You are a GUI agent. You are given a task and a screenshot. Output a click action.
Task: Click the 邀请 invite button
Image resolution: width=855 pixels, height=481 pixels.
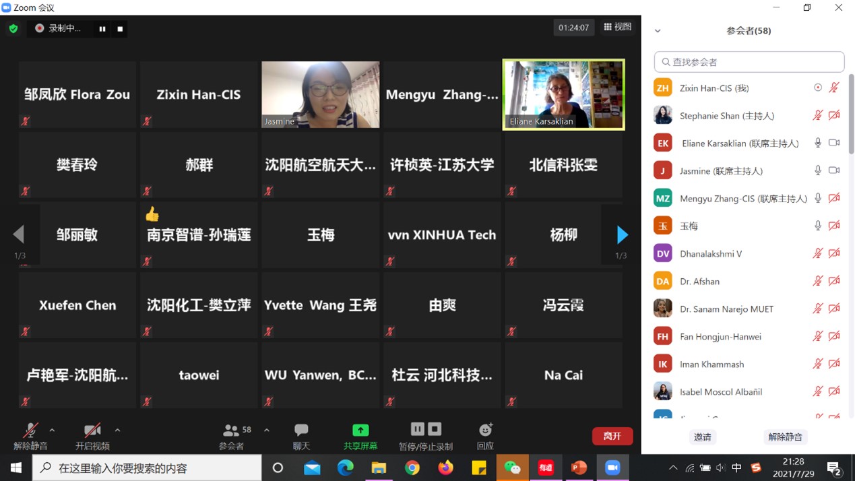tap(703, 437)
